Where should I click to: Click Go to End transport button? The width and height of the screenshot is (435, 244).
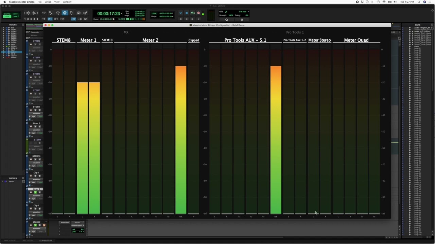[198, 19]
